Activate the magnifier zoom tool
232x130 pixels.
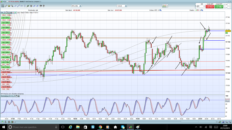(12, 6)
